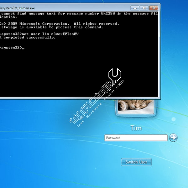Click the blinking system32 prompt line

click(x=12, y=48)
